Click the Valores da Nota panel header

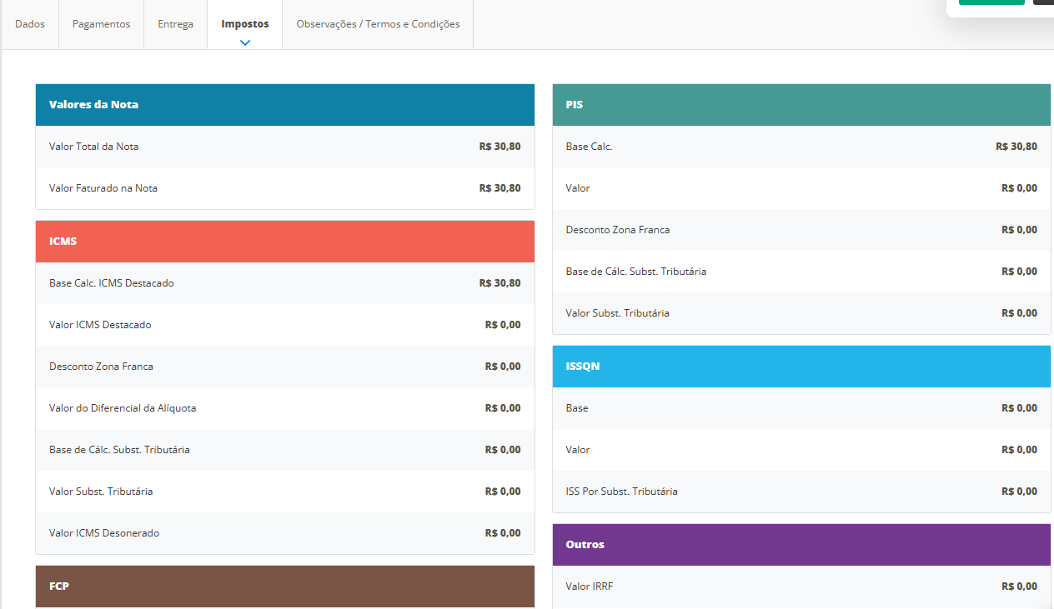tap(284, 105)
